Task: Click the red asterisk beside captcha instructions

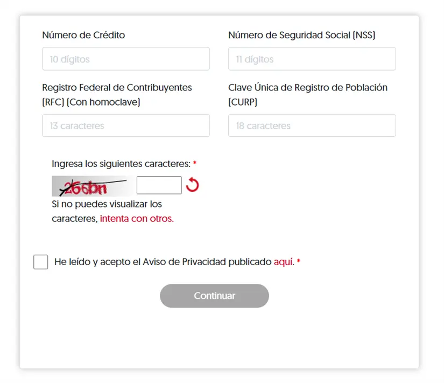Action: click(195, 163)
